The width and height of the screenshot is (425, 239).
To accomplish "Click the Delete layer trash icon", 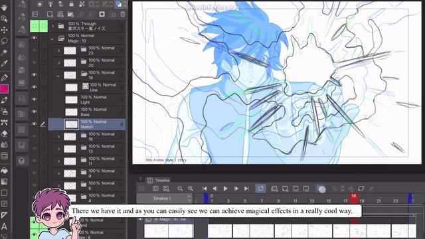I will (x=123, y=14).
